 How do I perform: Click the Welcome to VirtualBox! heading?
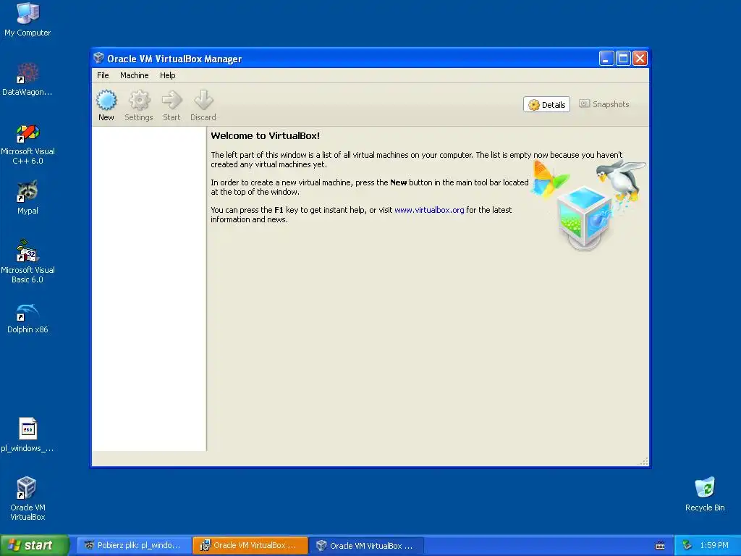click(x=265, y=135)
